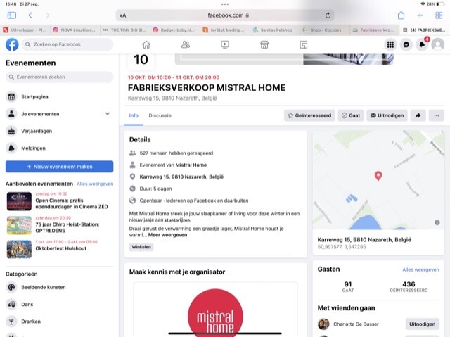This screenshot has width=450, height=337.
Task: Open Messenger chats icon
Action: (x=406, y=44)
